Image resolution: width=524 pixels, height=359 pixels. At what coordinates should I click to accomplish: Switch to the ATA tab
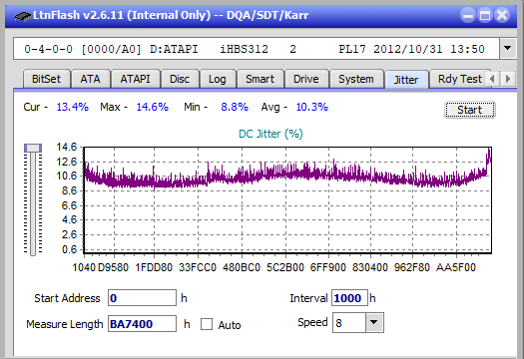(90, 79)
